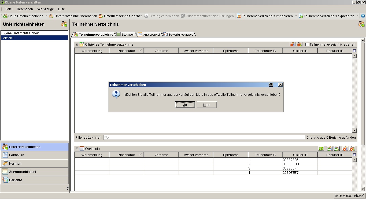Click the add all participants icon in Warteliste

pyautogui.click(x=337, y=149)
